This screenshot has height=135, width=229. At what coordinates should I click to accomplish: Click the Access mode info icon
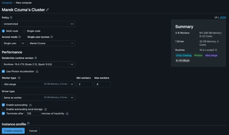click(x=20, y=37)
